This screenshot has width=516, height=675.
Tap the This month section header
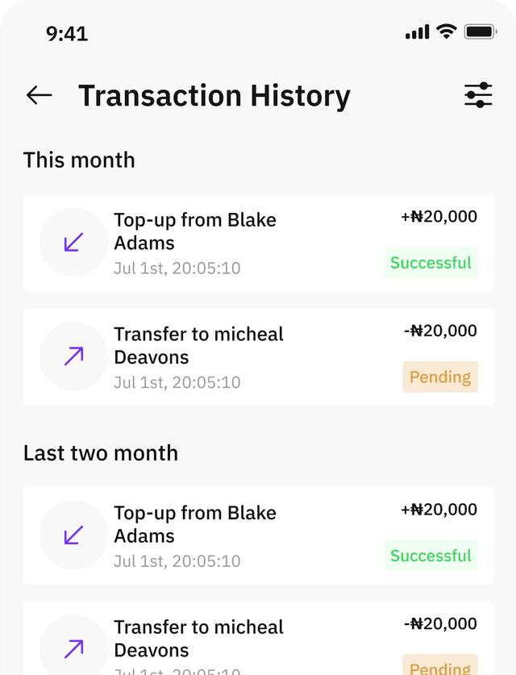79,160
